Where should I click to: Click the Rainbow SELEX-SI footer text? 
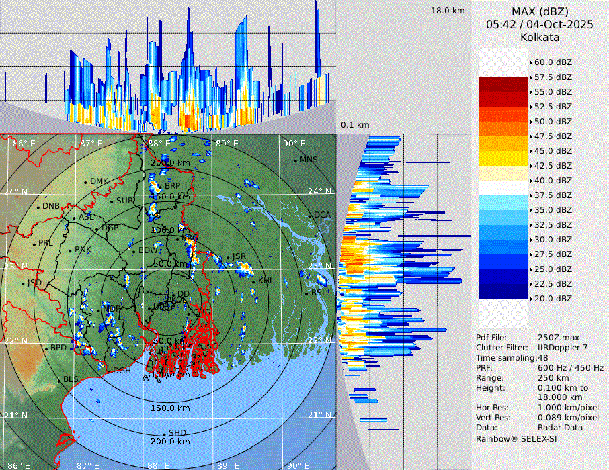pos(516,438)
